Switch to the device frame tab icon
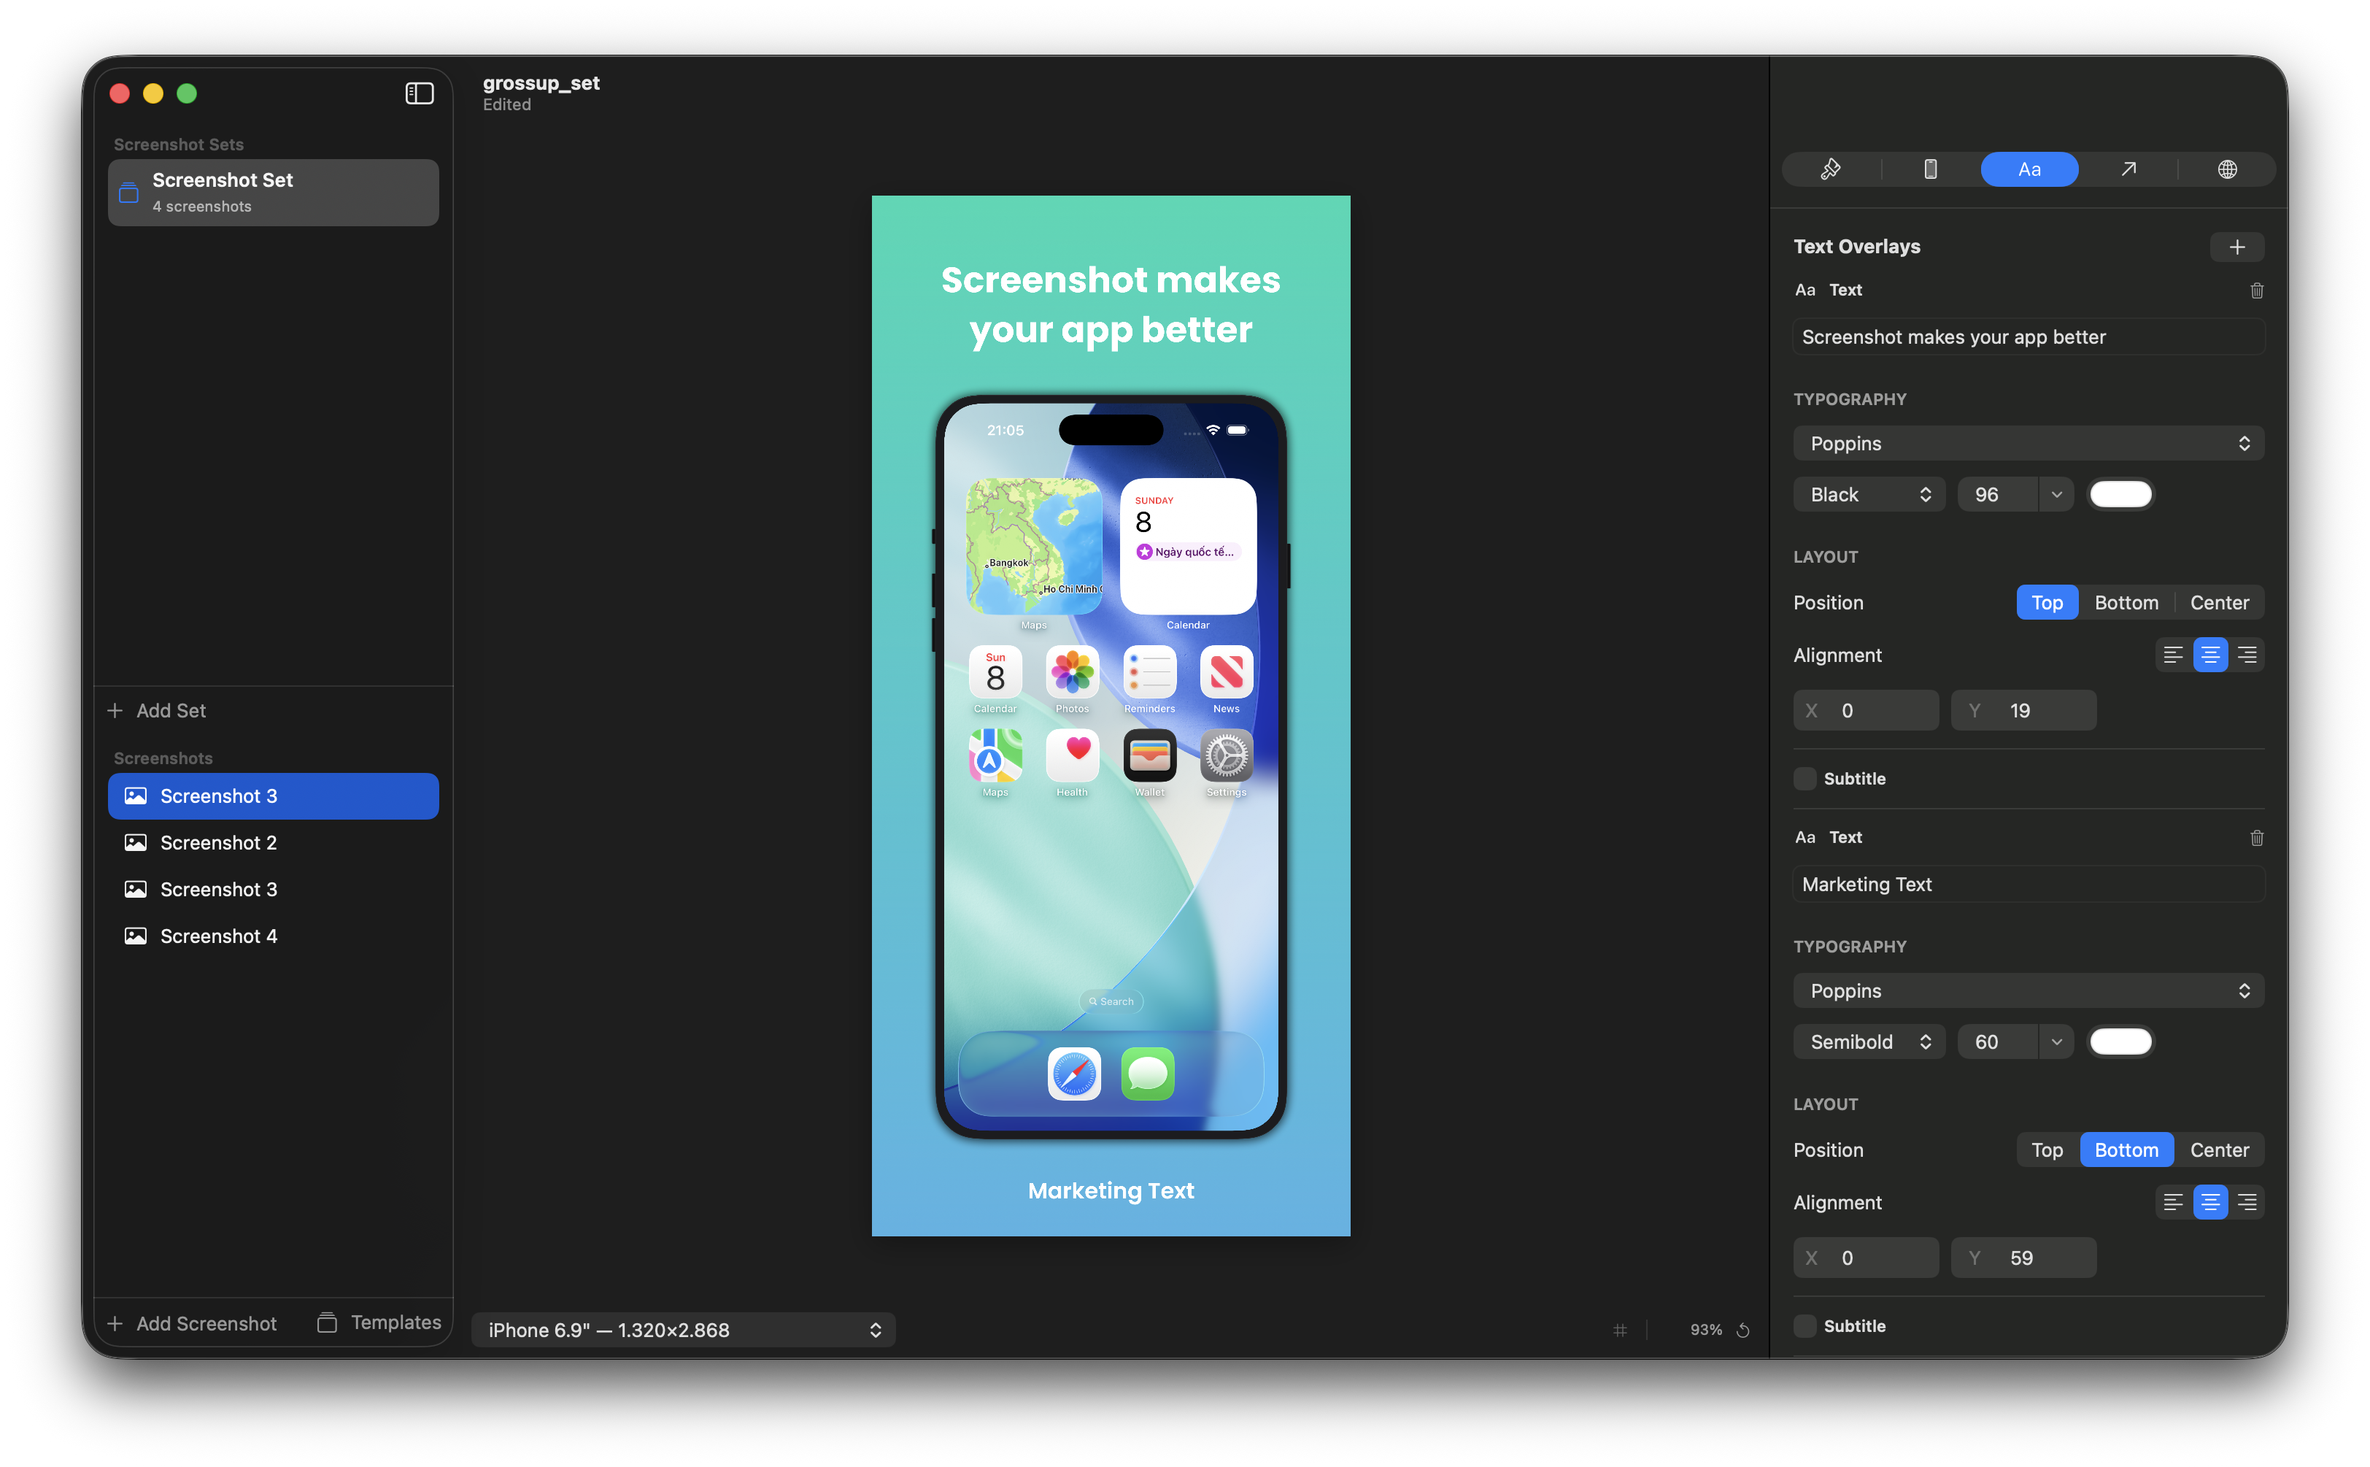2370x1467 pixels. [1930, 170]
